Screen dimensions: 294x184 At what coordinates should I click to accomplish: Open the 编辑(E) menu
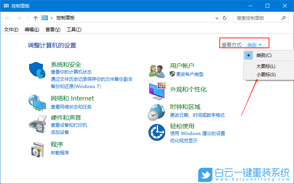(x=32, y=30)
